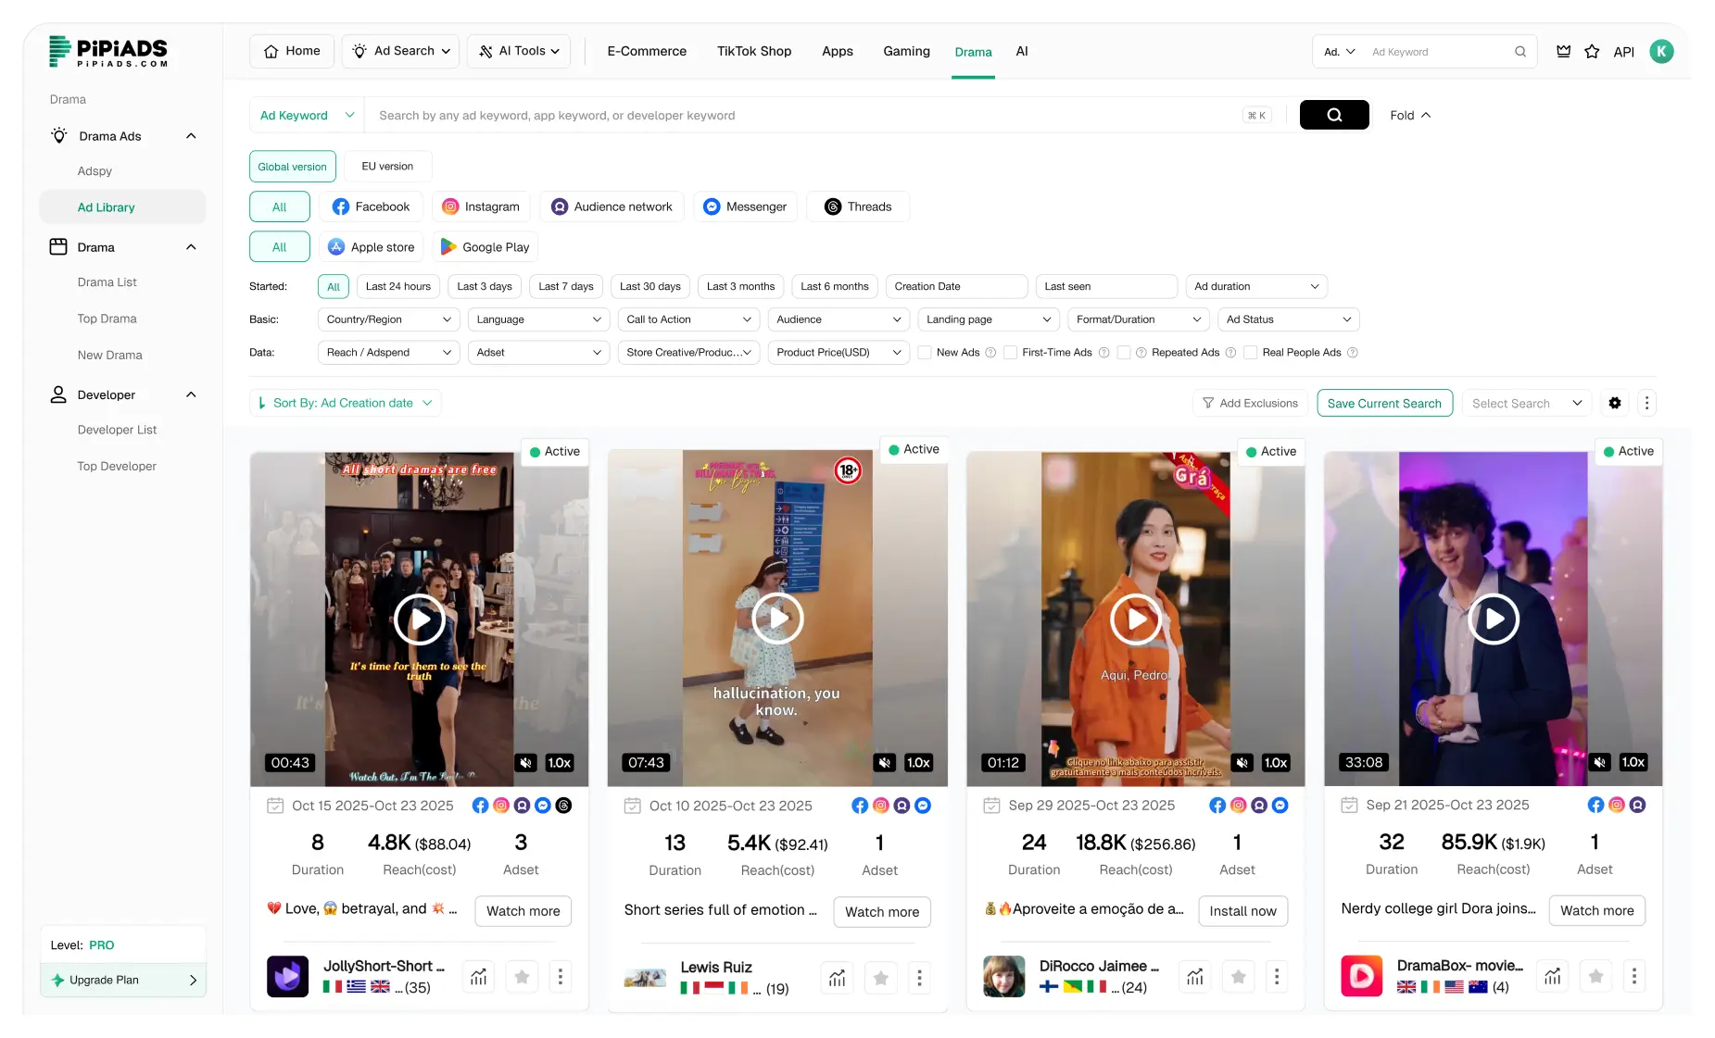Image resolution: width=1715 pixels, height=1038 pixels.
Task: Play the DramaBox video ad
Action: coord(1493,619)
